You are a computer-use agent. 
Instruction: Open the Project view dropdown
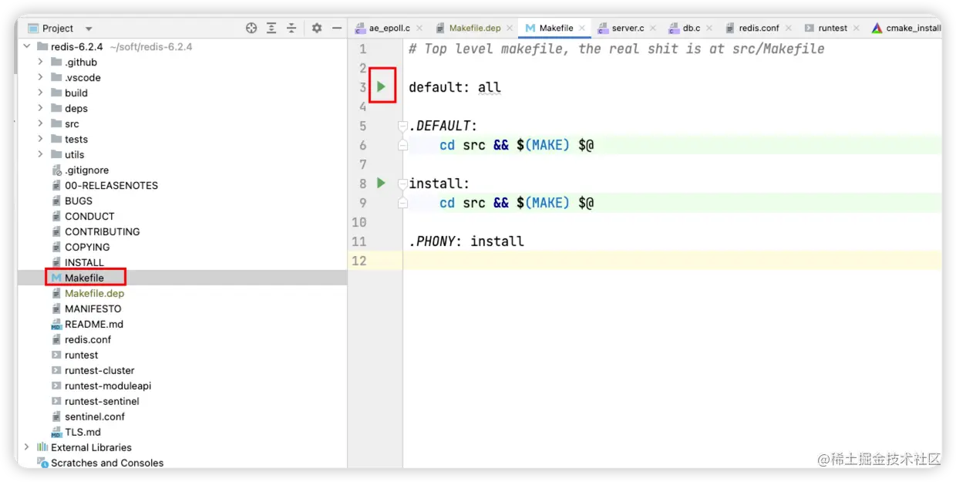point(89,29)
